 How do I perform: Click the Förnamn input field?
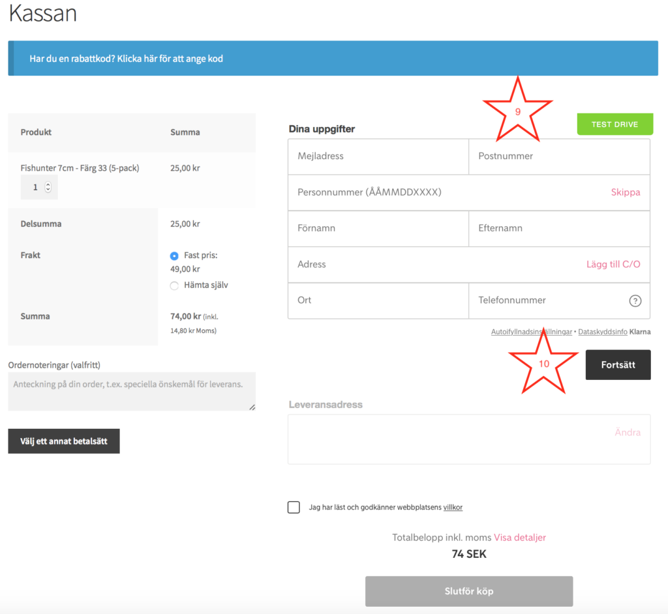point(378,228)
